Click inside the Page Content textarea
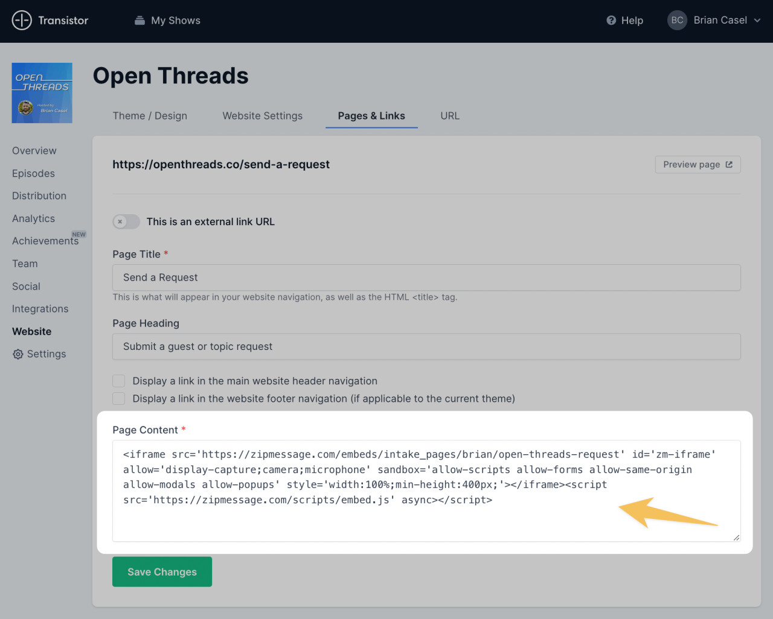 (x=426, y=490)
